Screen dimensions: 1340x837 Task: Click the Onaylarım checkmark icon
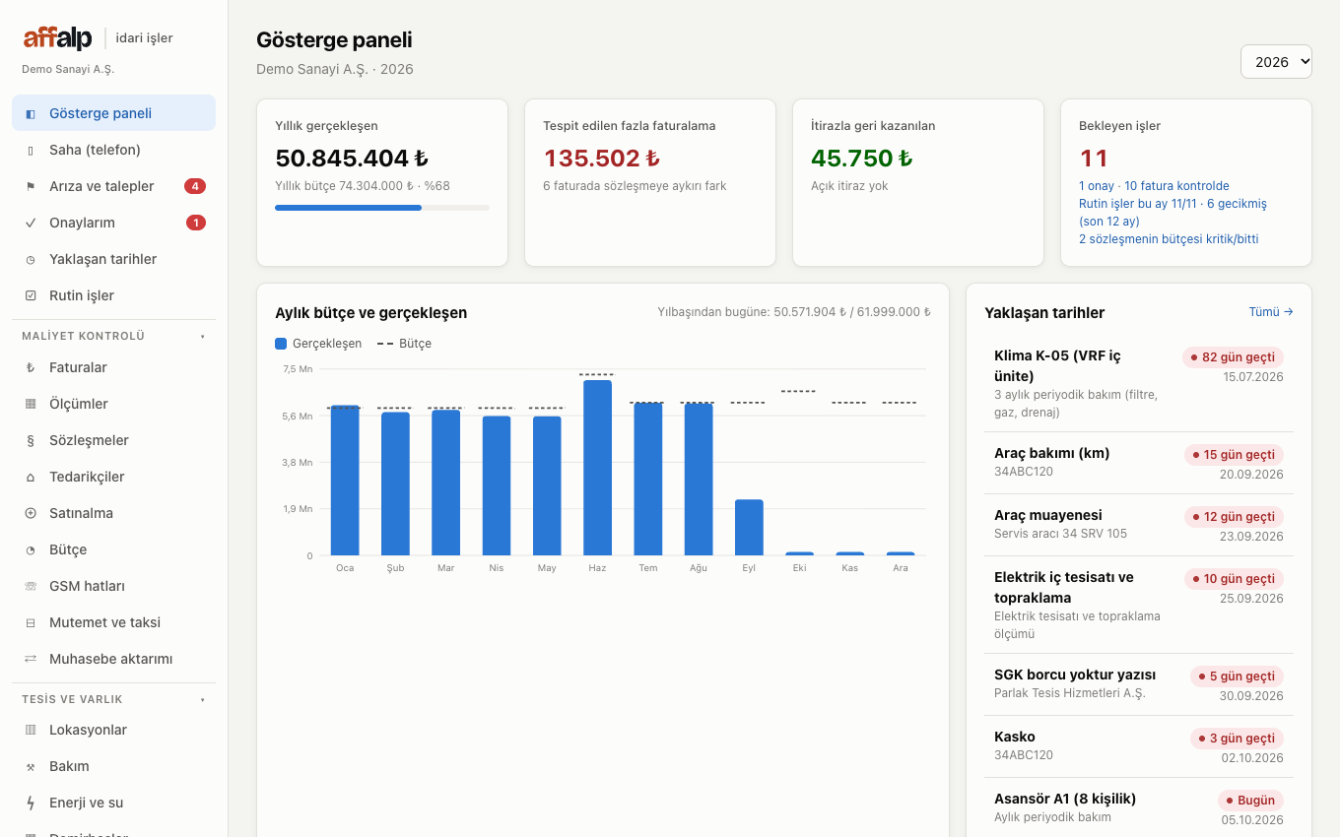pos(30,223)
